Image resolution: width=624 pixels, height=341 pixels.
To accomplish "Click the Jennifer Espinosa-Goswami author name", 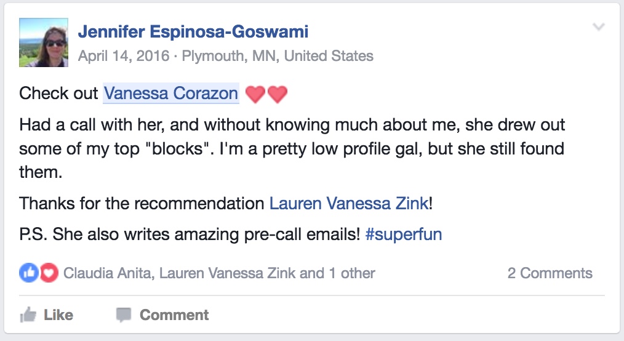I will [x=193, y=32].
